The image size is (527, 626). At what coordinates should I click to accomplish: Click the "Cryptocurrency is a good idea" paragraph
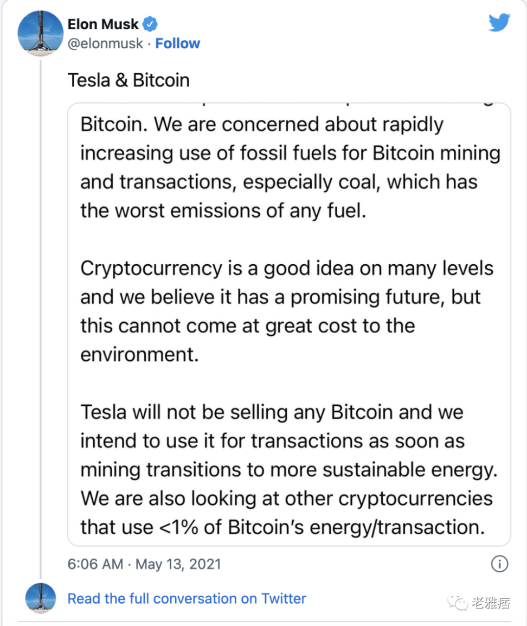[287, 311]
